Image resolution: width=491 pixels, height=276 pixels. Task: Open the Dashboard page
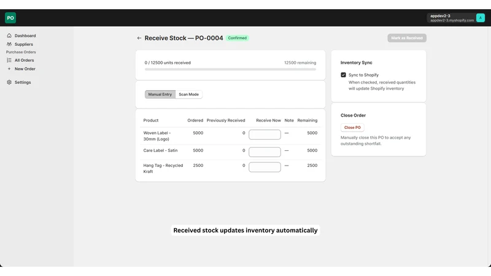(x=25, y=36)
